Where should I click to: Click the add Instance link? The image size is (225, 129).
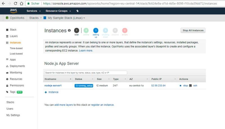[x=53, y=92]
